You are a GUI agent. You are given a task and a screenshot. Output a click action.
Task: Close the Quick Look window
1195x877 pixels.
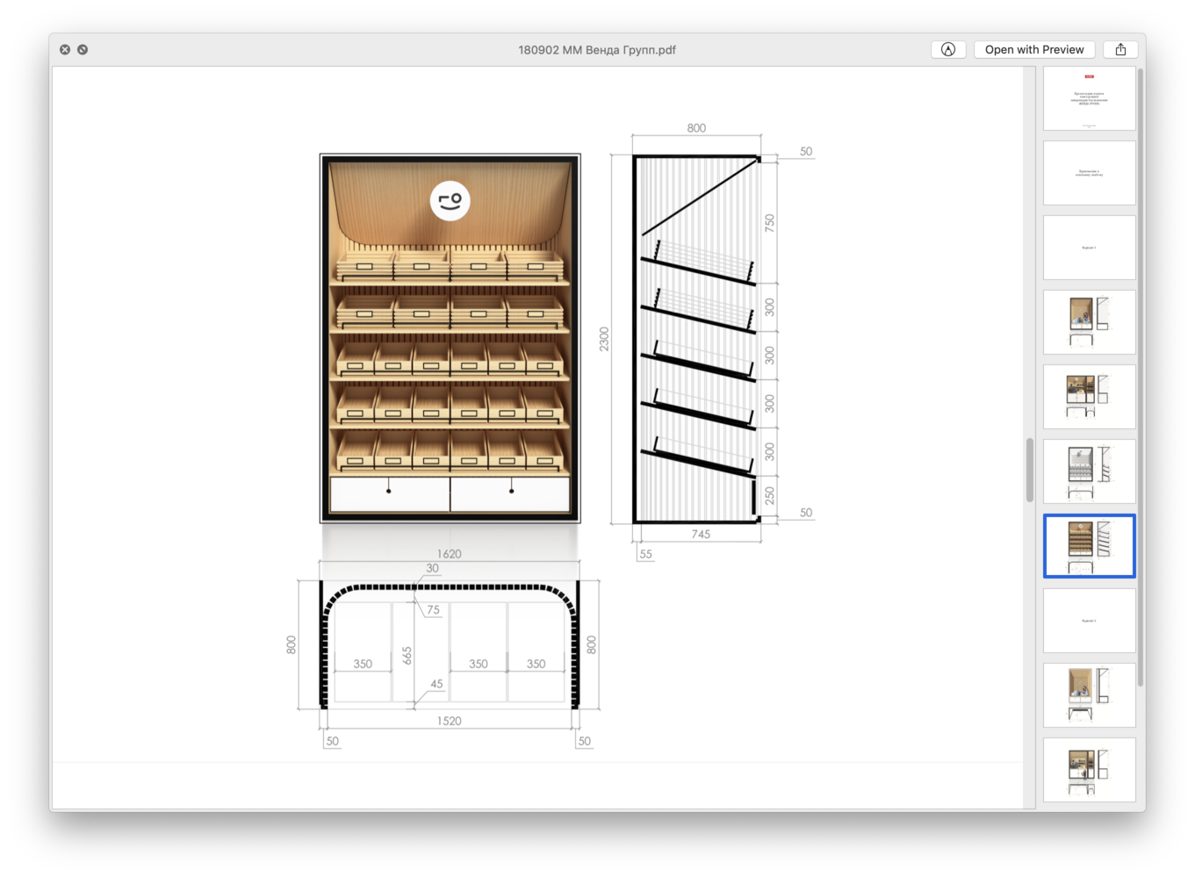(x=65, y=50)
